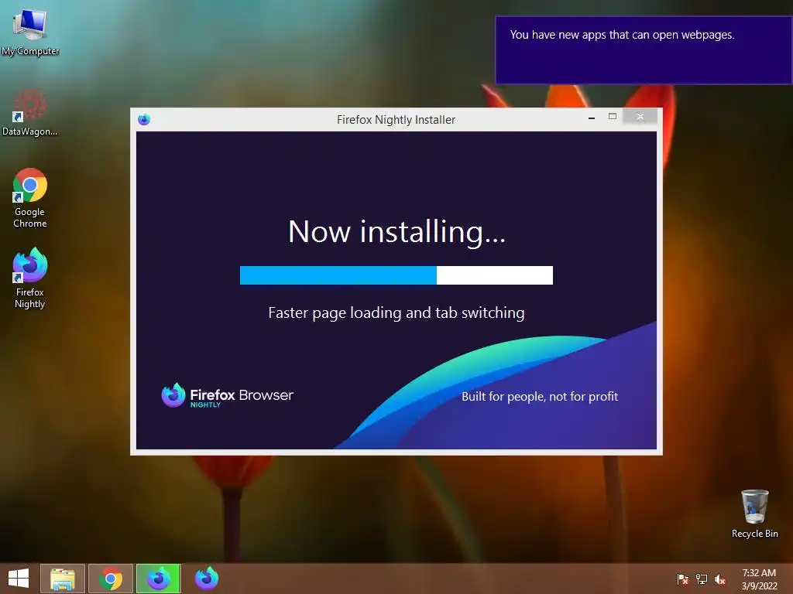Click the muted volume tray icon
Viewport: 793px width, 594px height.
[720, 579]
